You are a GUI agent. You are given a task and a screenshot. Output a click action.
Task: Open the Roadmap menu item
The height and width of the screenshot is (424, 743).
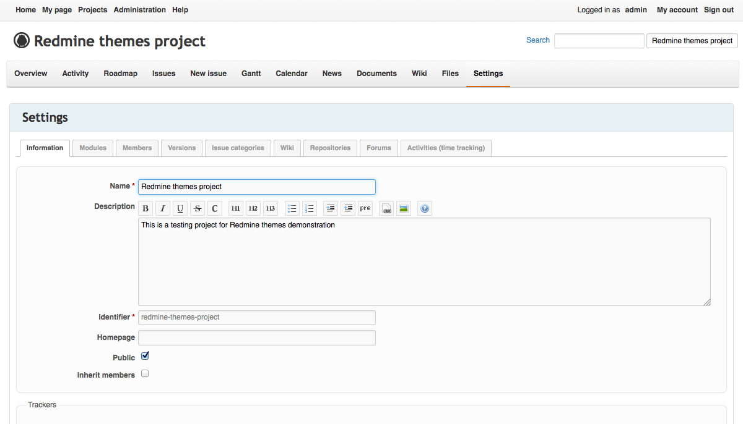point(121,74)
